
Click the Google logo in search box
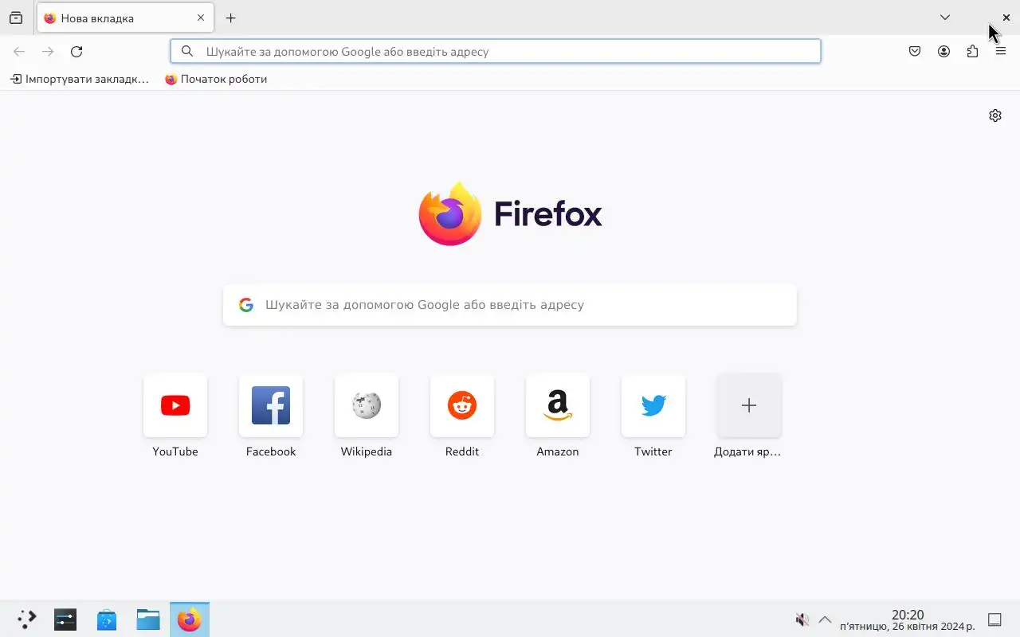(246, 305)
